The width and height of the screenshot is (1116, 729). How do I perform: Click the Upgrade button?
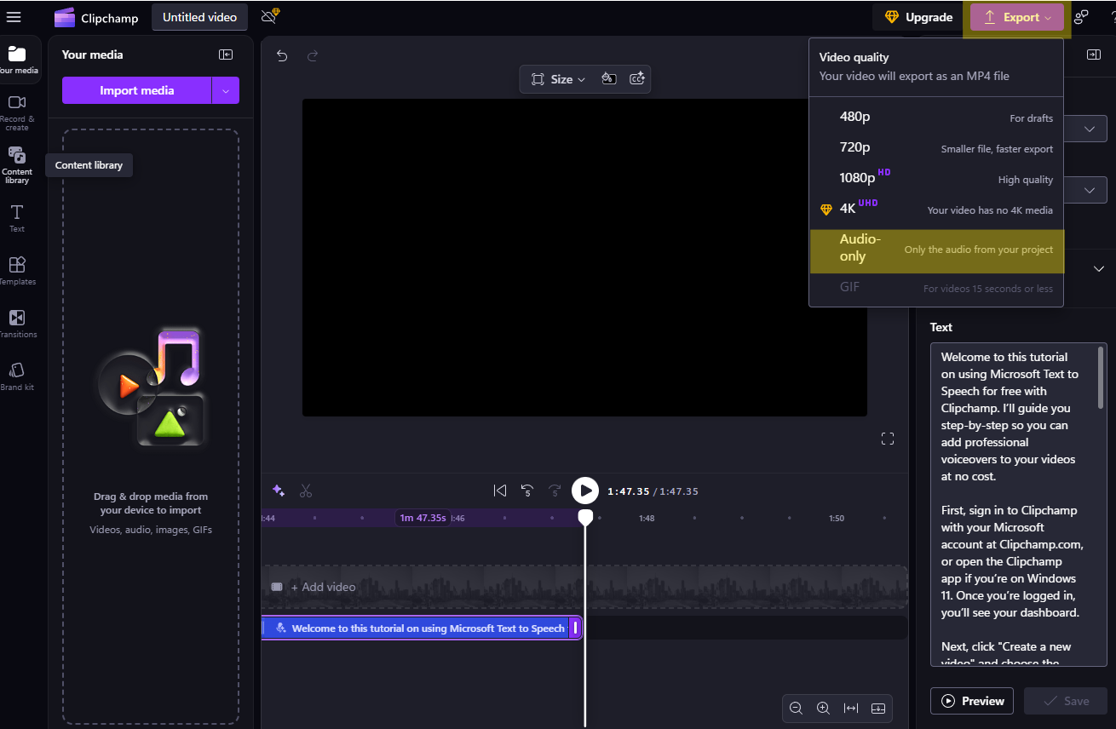(x=918, y=17)
